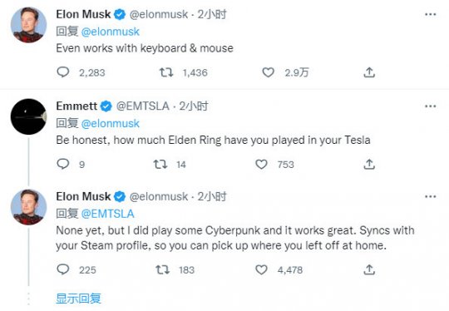Open more options on the Cyberpunk tweet
Image resolution: width=449 pixels, height=311 pixels.
(431, 196)
